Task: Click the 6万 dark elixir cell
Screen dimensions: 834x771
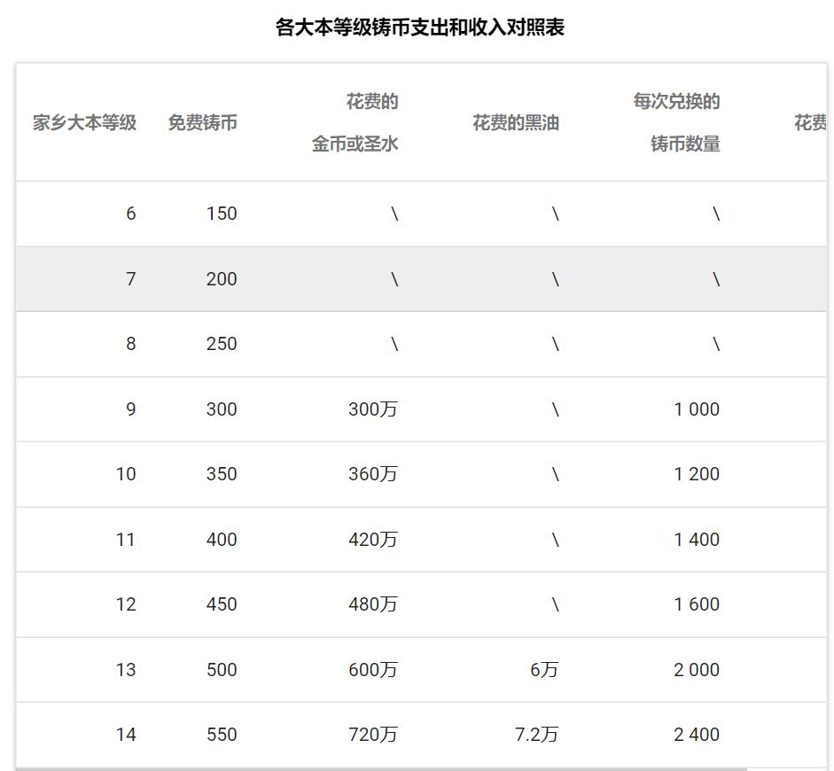Action: (x=544, y=670)
